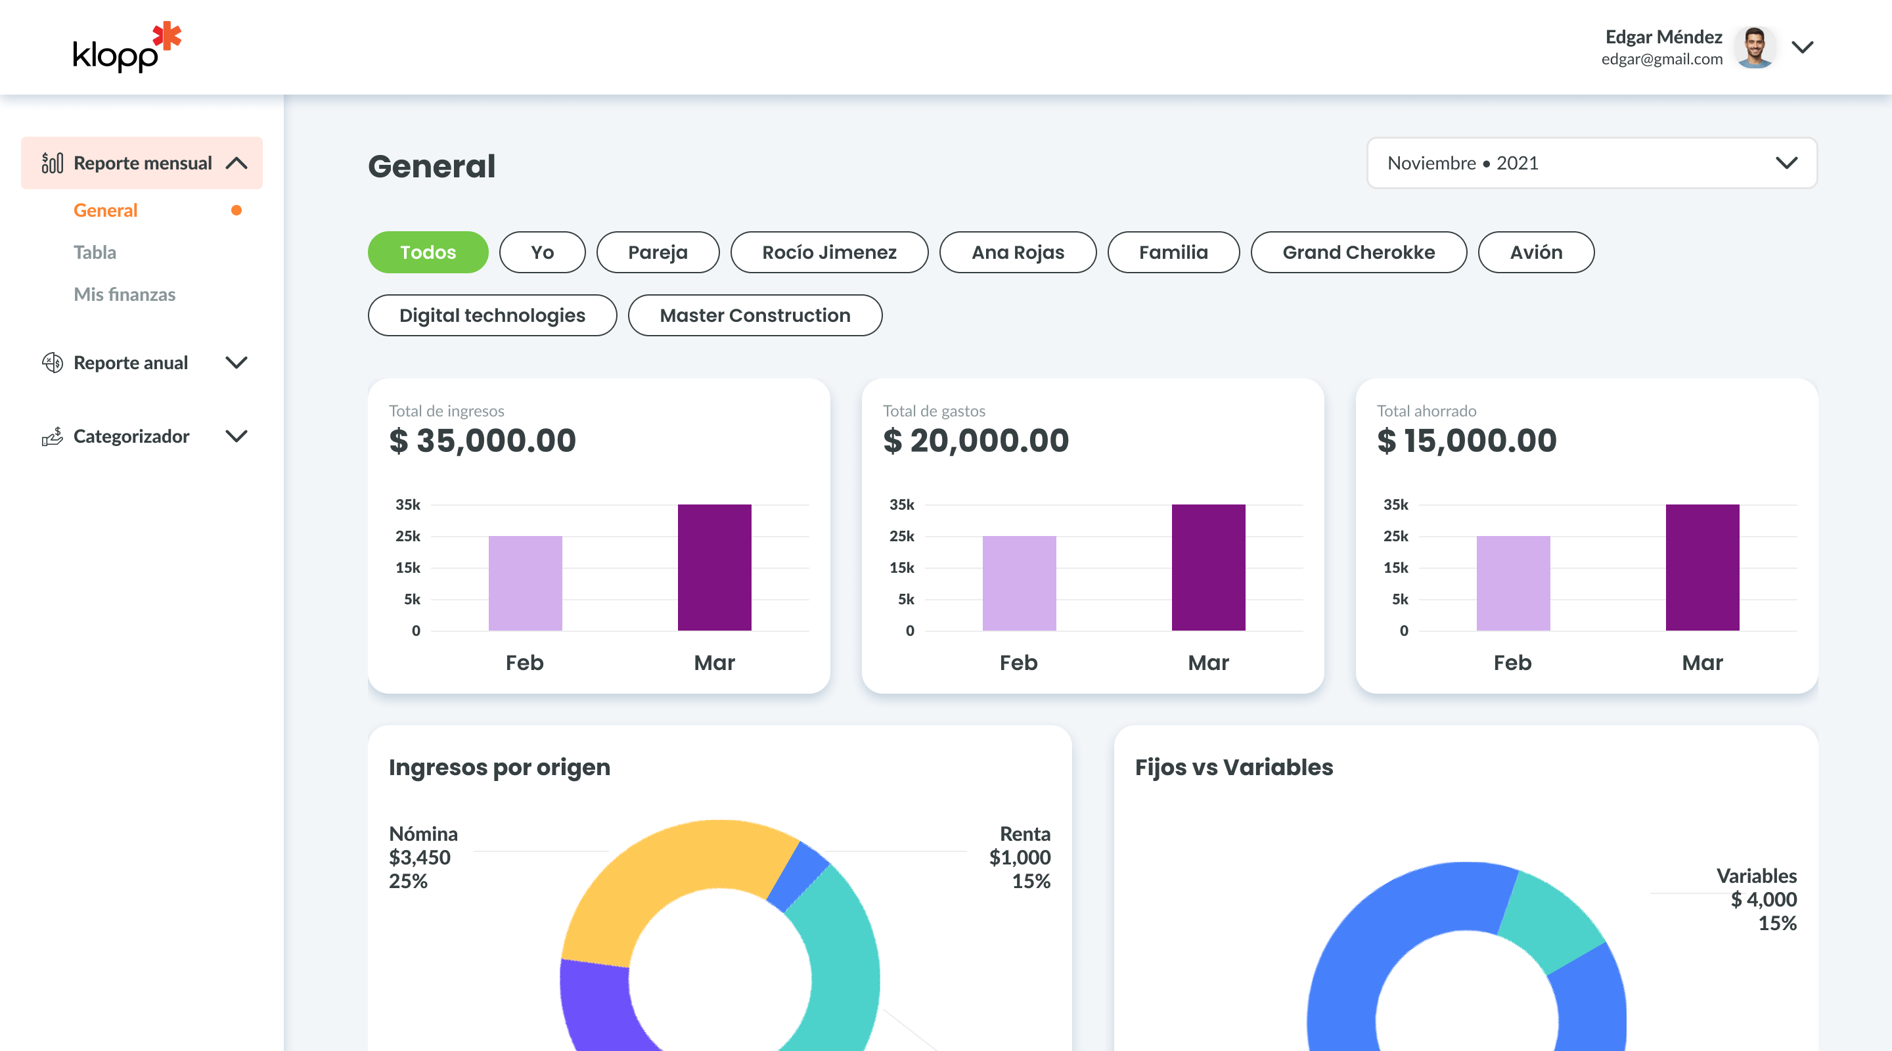
Task: Open the user account chevron menu
Action: pyautogui.click(x=1803, y=47)
